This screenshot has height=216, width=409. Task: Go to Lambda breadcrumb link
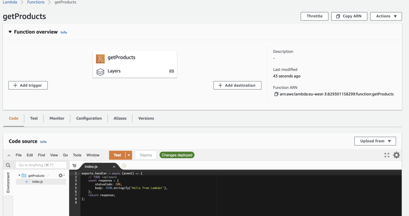[x=10, y=2]
